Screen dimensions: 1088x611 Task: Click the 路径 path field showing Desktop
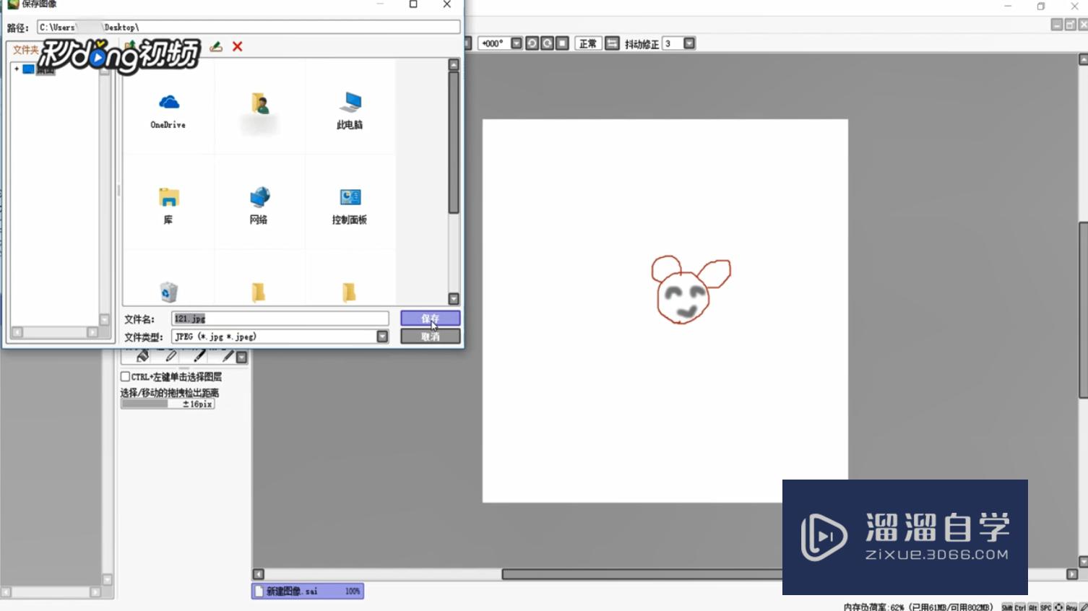pyautogui.click(x=249, y=27)
